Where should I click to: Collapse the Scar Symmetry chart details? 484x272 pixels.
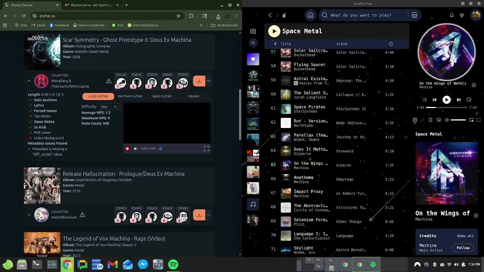[x=29, y=81]
